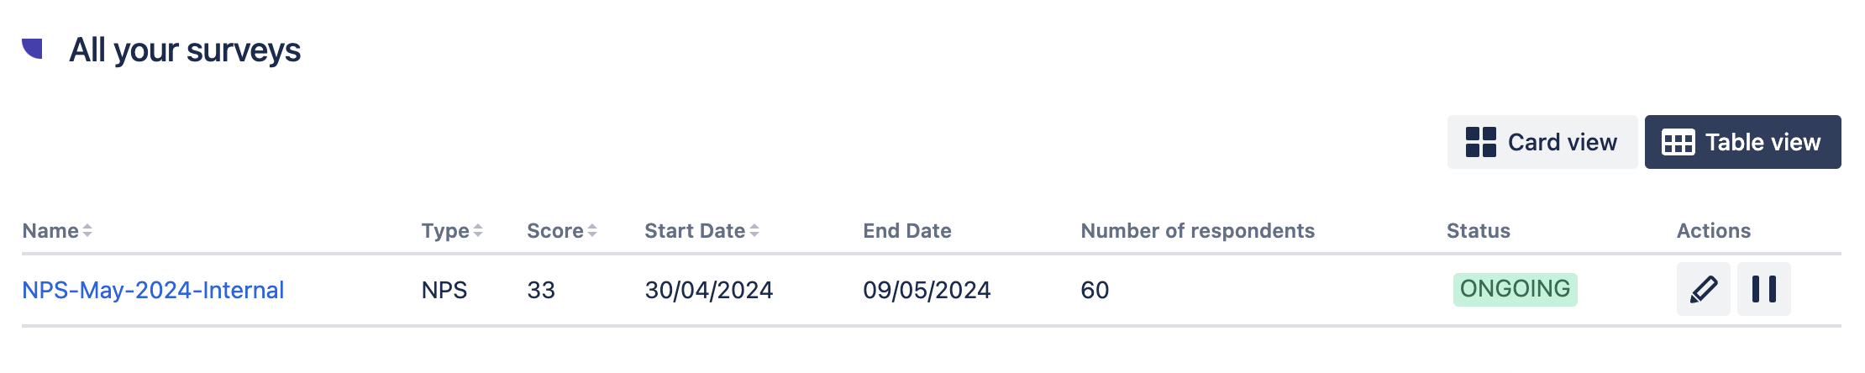Click the Status column header

pos(1478,231)
